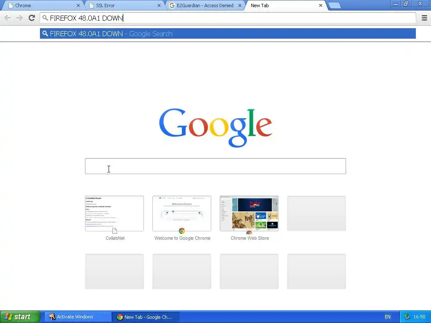
Task: Open the CollabNet thumbnail
Action: 114,213
